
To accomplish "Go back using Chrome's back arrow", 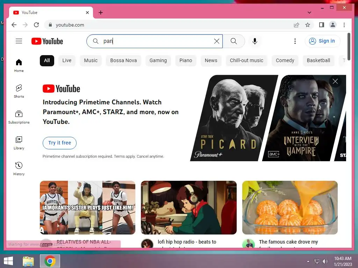I will [x=14, y=25].
